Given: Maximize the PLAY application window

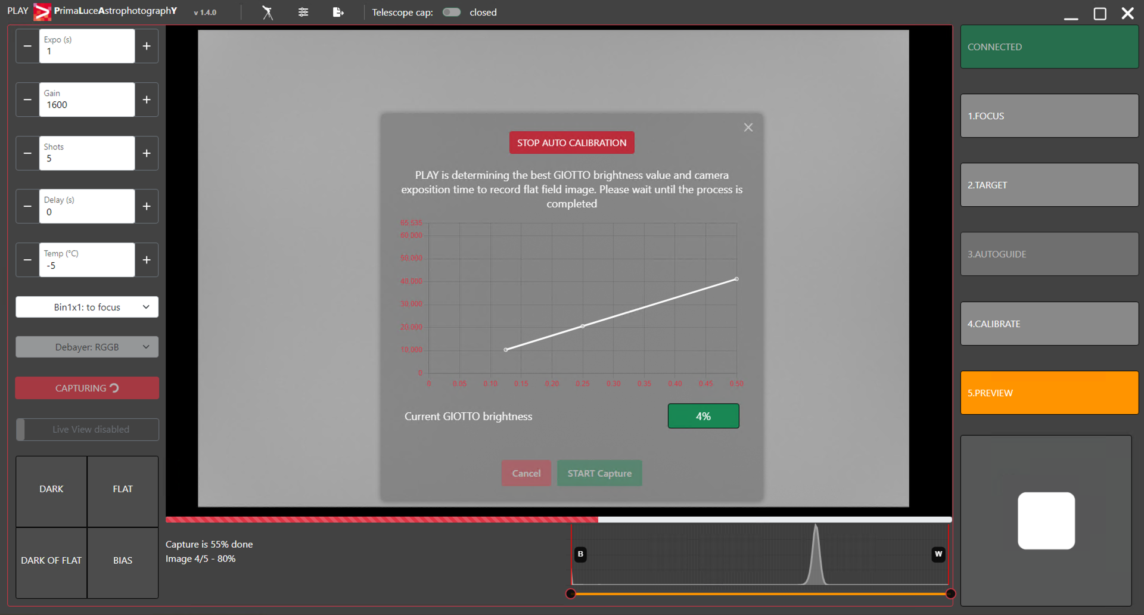Looking at the screenshot, I should pyautogui.click(x=1100, y=13).
